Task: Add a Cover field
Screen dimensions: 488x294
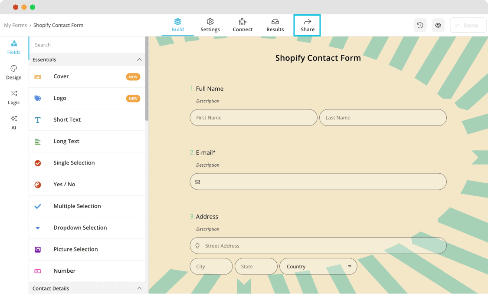Action: [x=87, y=76]
